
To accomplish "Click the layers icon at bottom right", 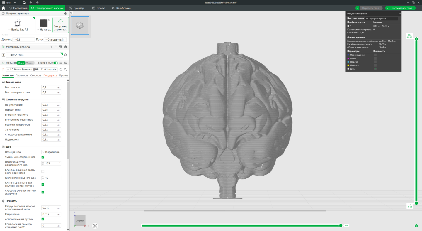I will [416, 226].
